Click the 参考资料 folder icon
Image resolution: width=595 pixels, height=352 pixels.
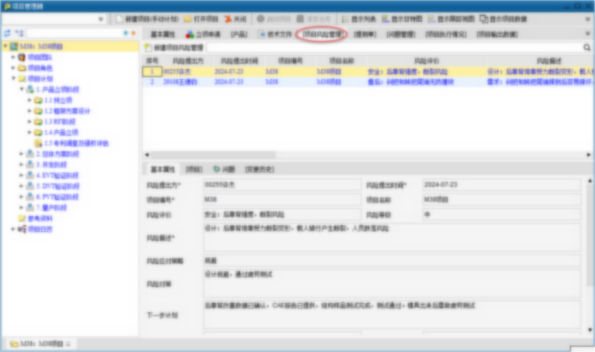[22, 218]
